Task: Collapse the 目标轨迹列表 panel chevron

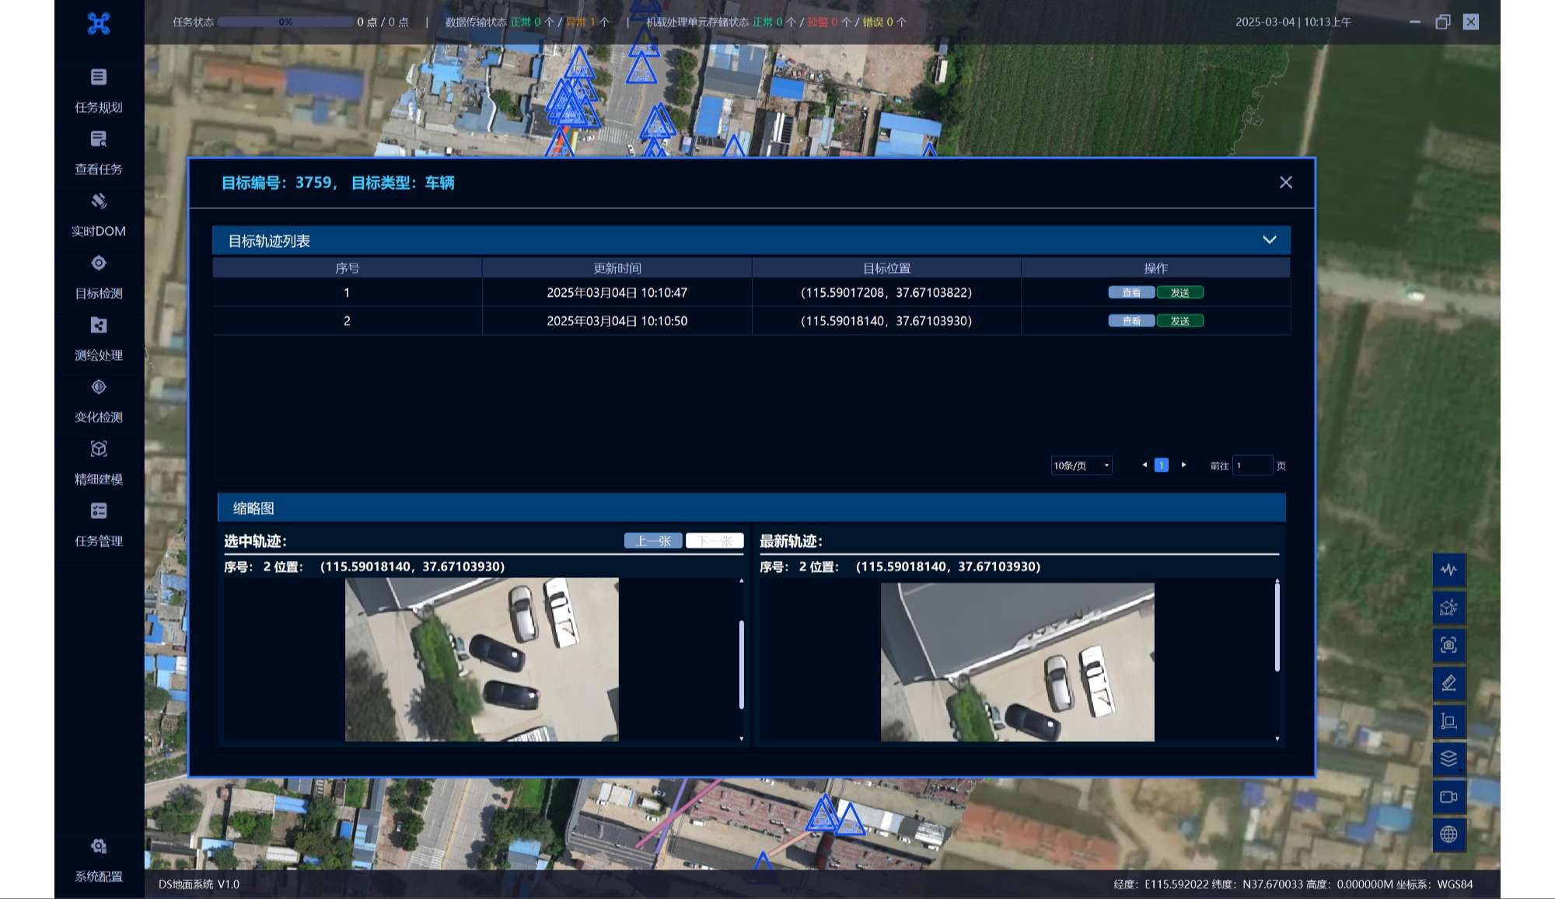Action: [x=1269, y=240]
